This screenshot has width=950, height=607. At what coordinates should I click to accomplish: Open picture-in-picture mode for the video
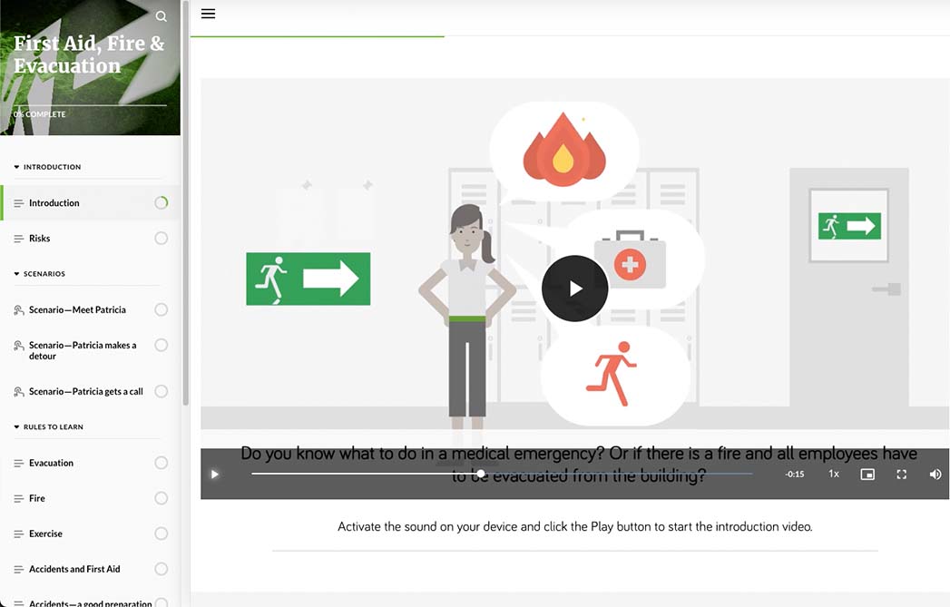tap(867, 474)
